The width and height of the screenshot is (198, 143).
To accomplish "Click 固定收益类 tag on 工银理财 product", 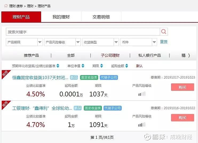I will [x=93, y=108].
